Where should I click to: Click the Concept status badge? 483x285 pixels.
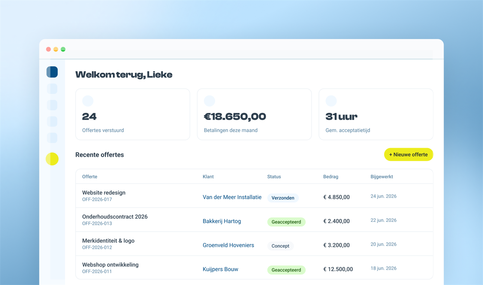tap(280, 246)
